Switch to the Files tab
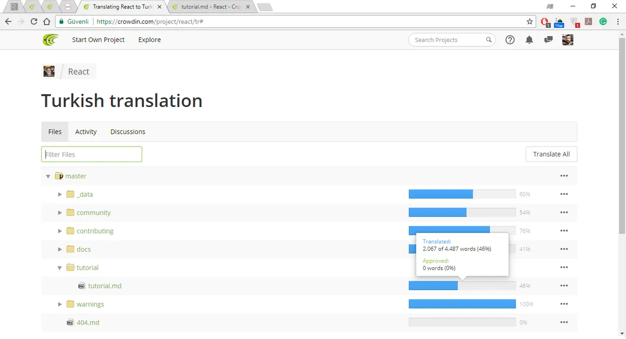 [55, 132]
